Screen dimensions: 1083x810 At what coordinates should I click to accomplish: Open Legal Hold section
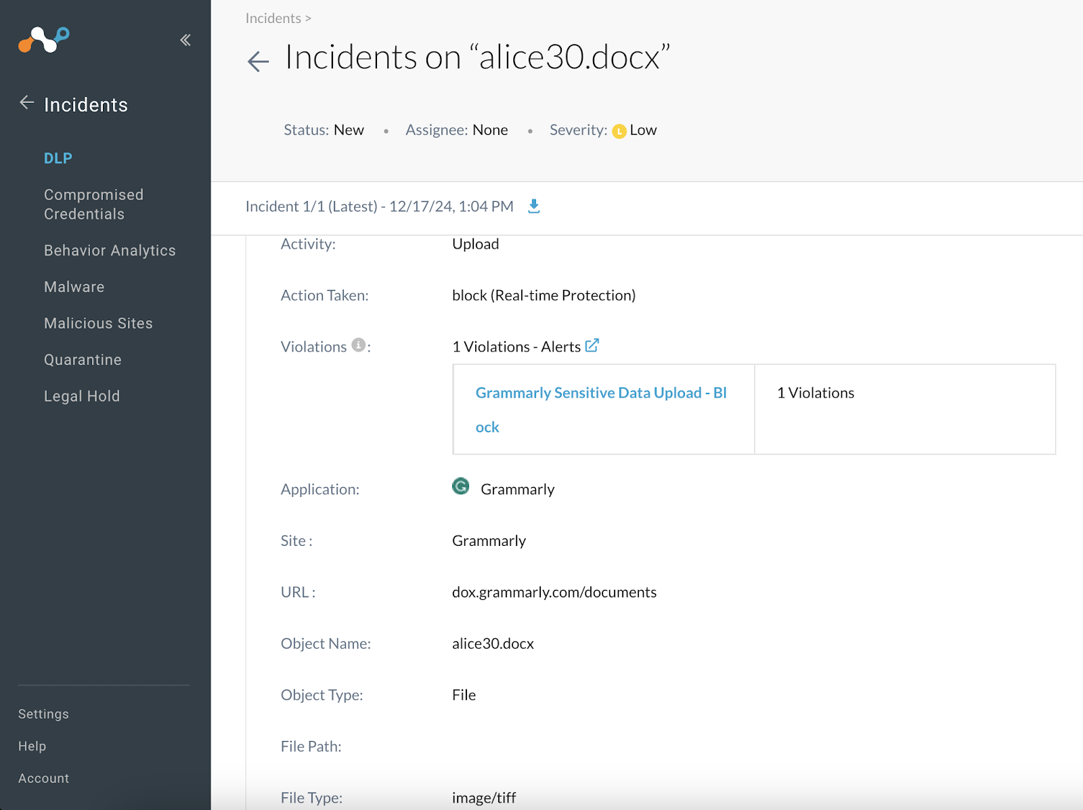(x=82, y=396)
